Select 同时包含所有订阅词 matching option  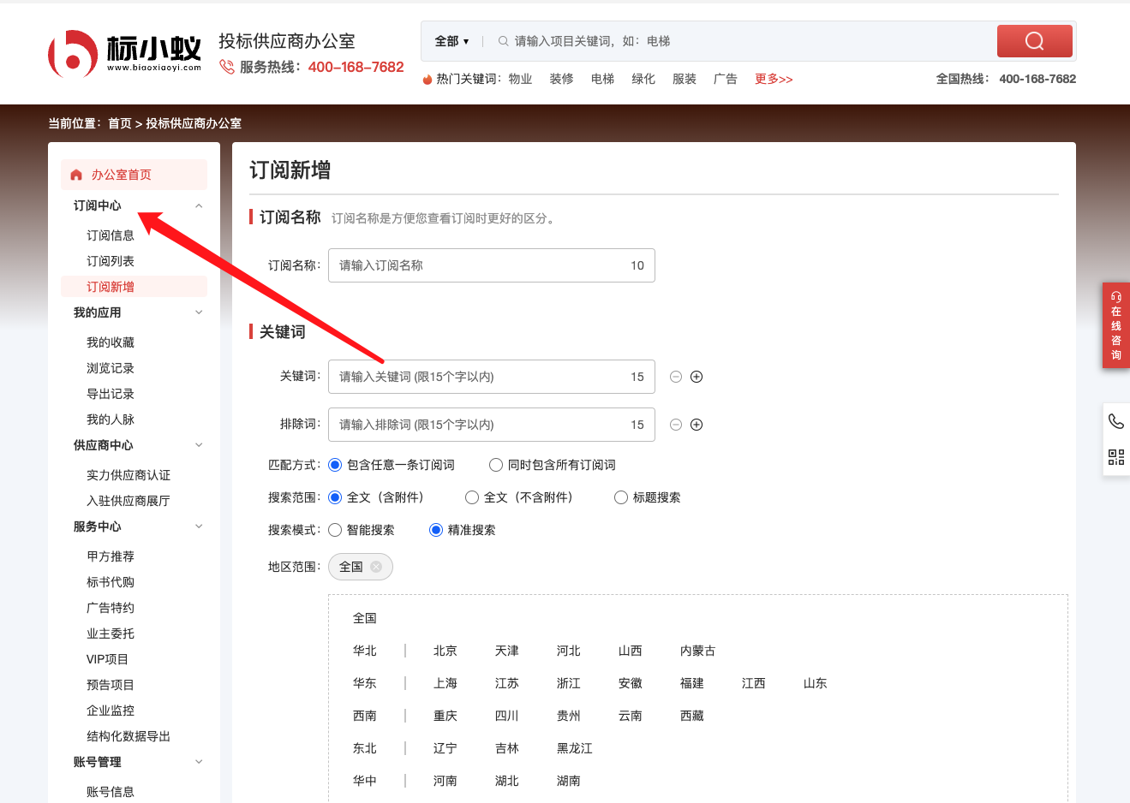pyautogui.click(x=496, y=465)
